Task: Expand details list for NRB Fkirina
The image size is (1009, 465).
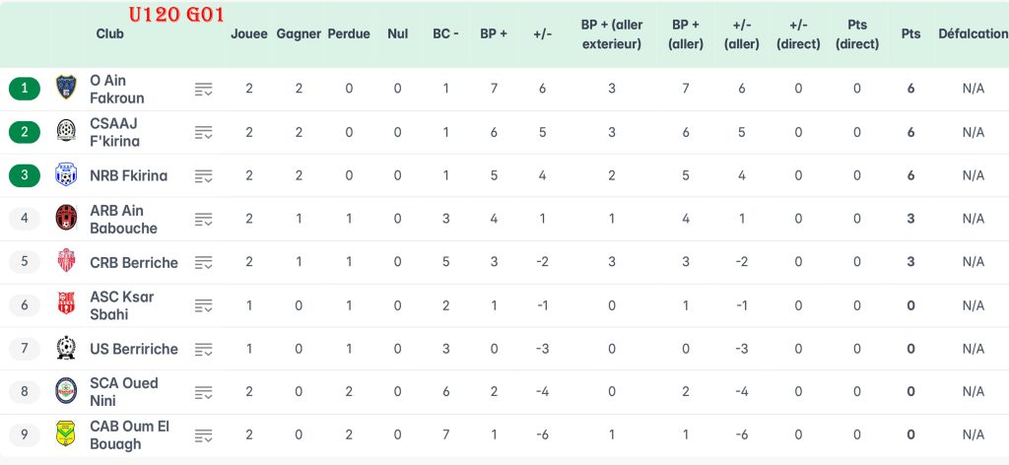Action: 204,176
